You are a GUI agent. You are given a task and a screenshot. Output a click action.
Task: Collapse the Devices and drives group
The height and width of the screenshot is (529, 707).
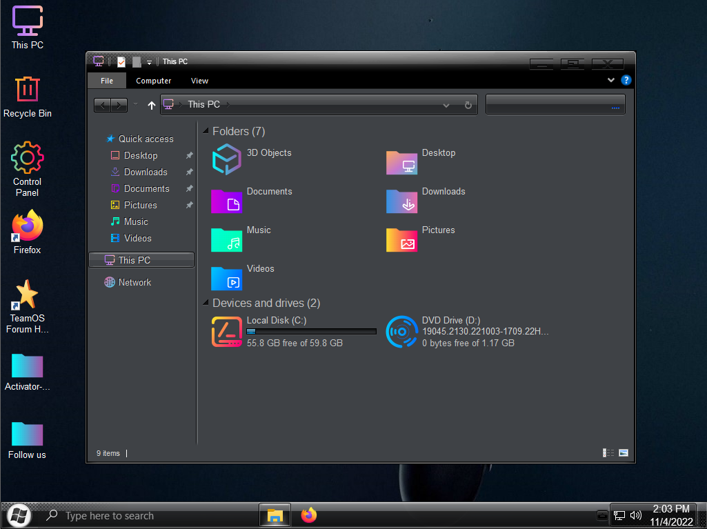pyautogui.click(x=206, y=303)
